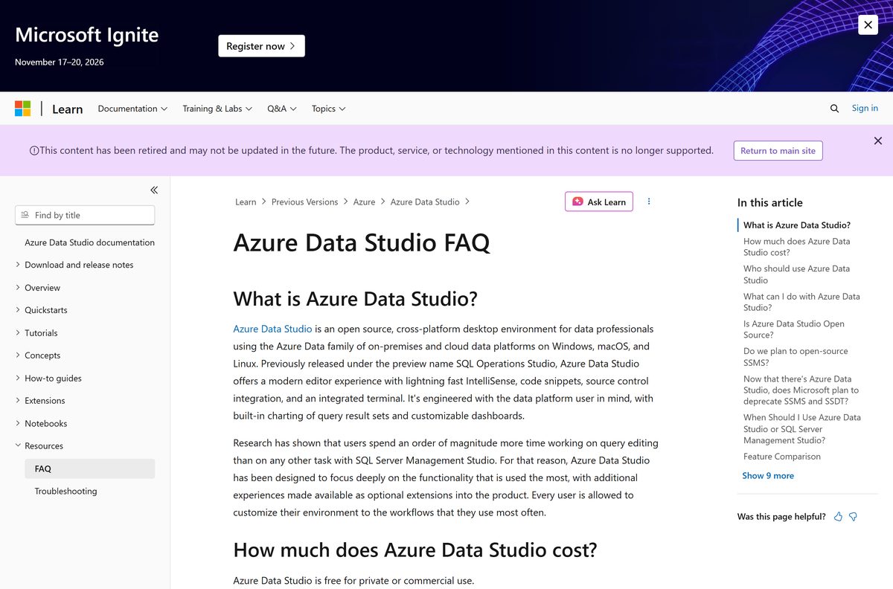Open the Q&A dropdown menu
This screenshot has width=893, height=589.
click(282, 109)
